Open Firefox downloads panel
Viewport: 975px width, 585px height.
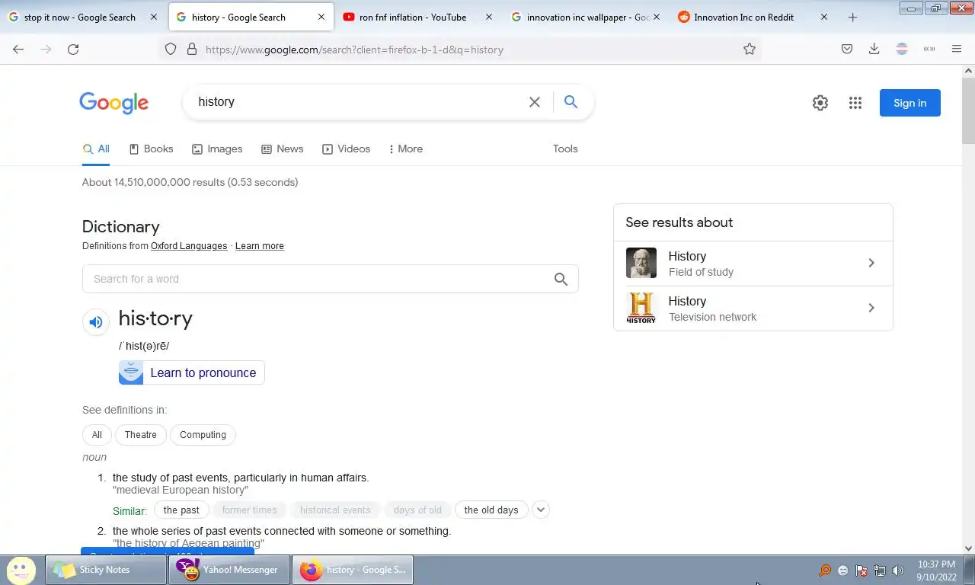pos(874,49)
